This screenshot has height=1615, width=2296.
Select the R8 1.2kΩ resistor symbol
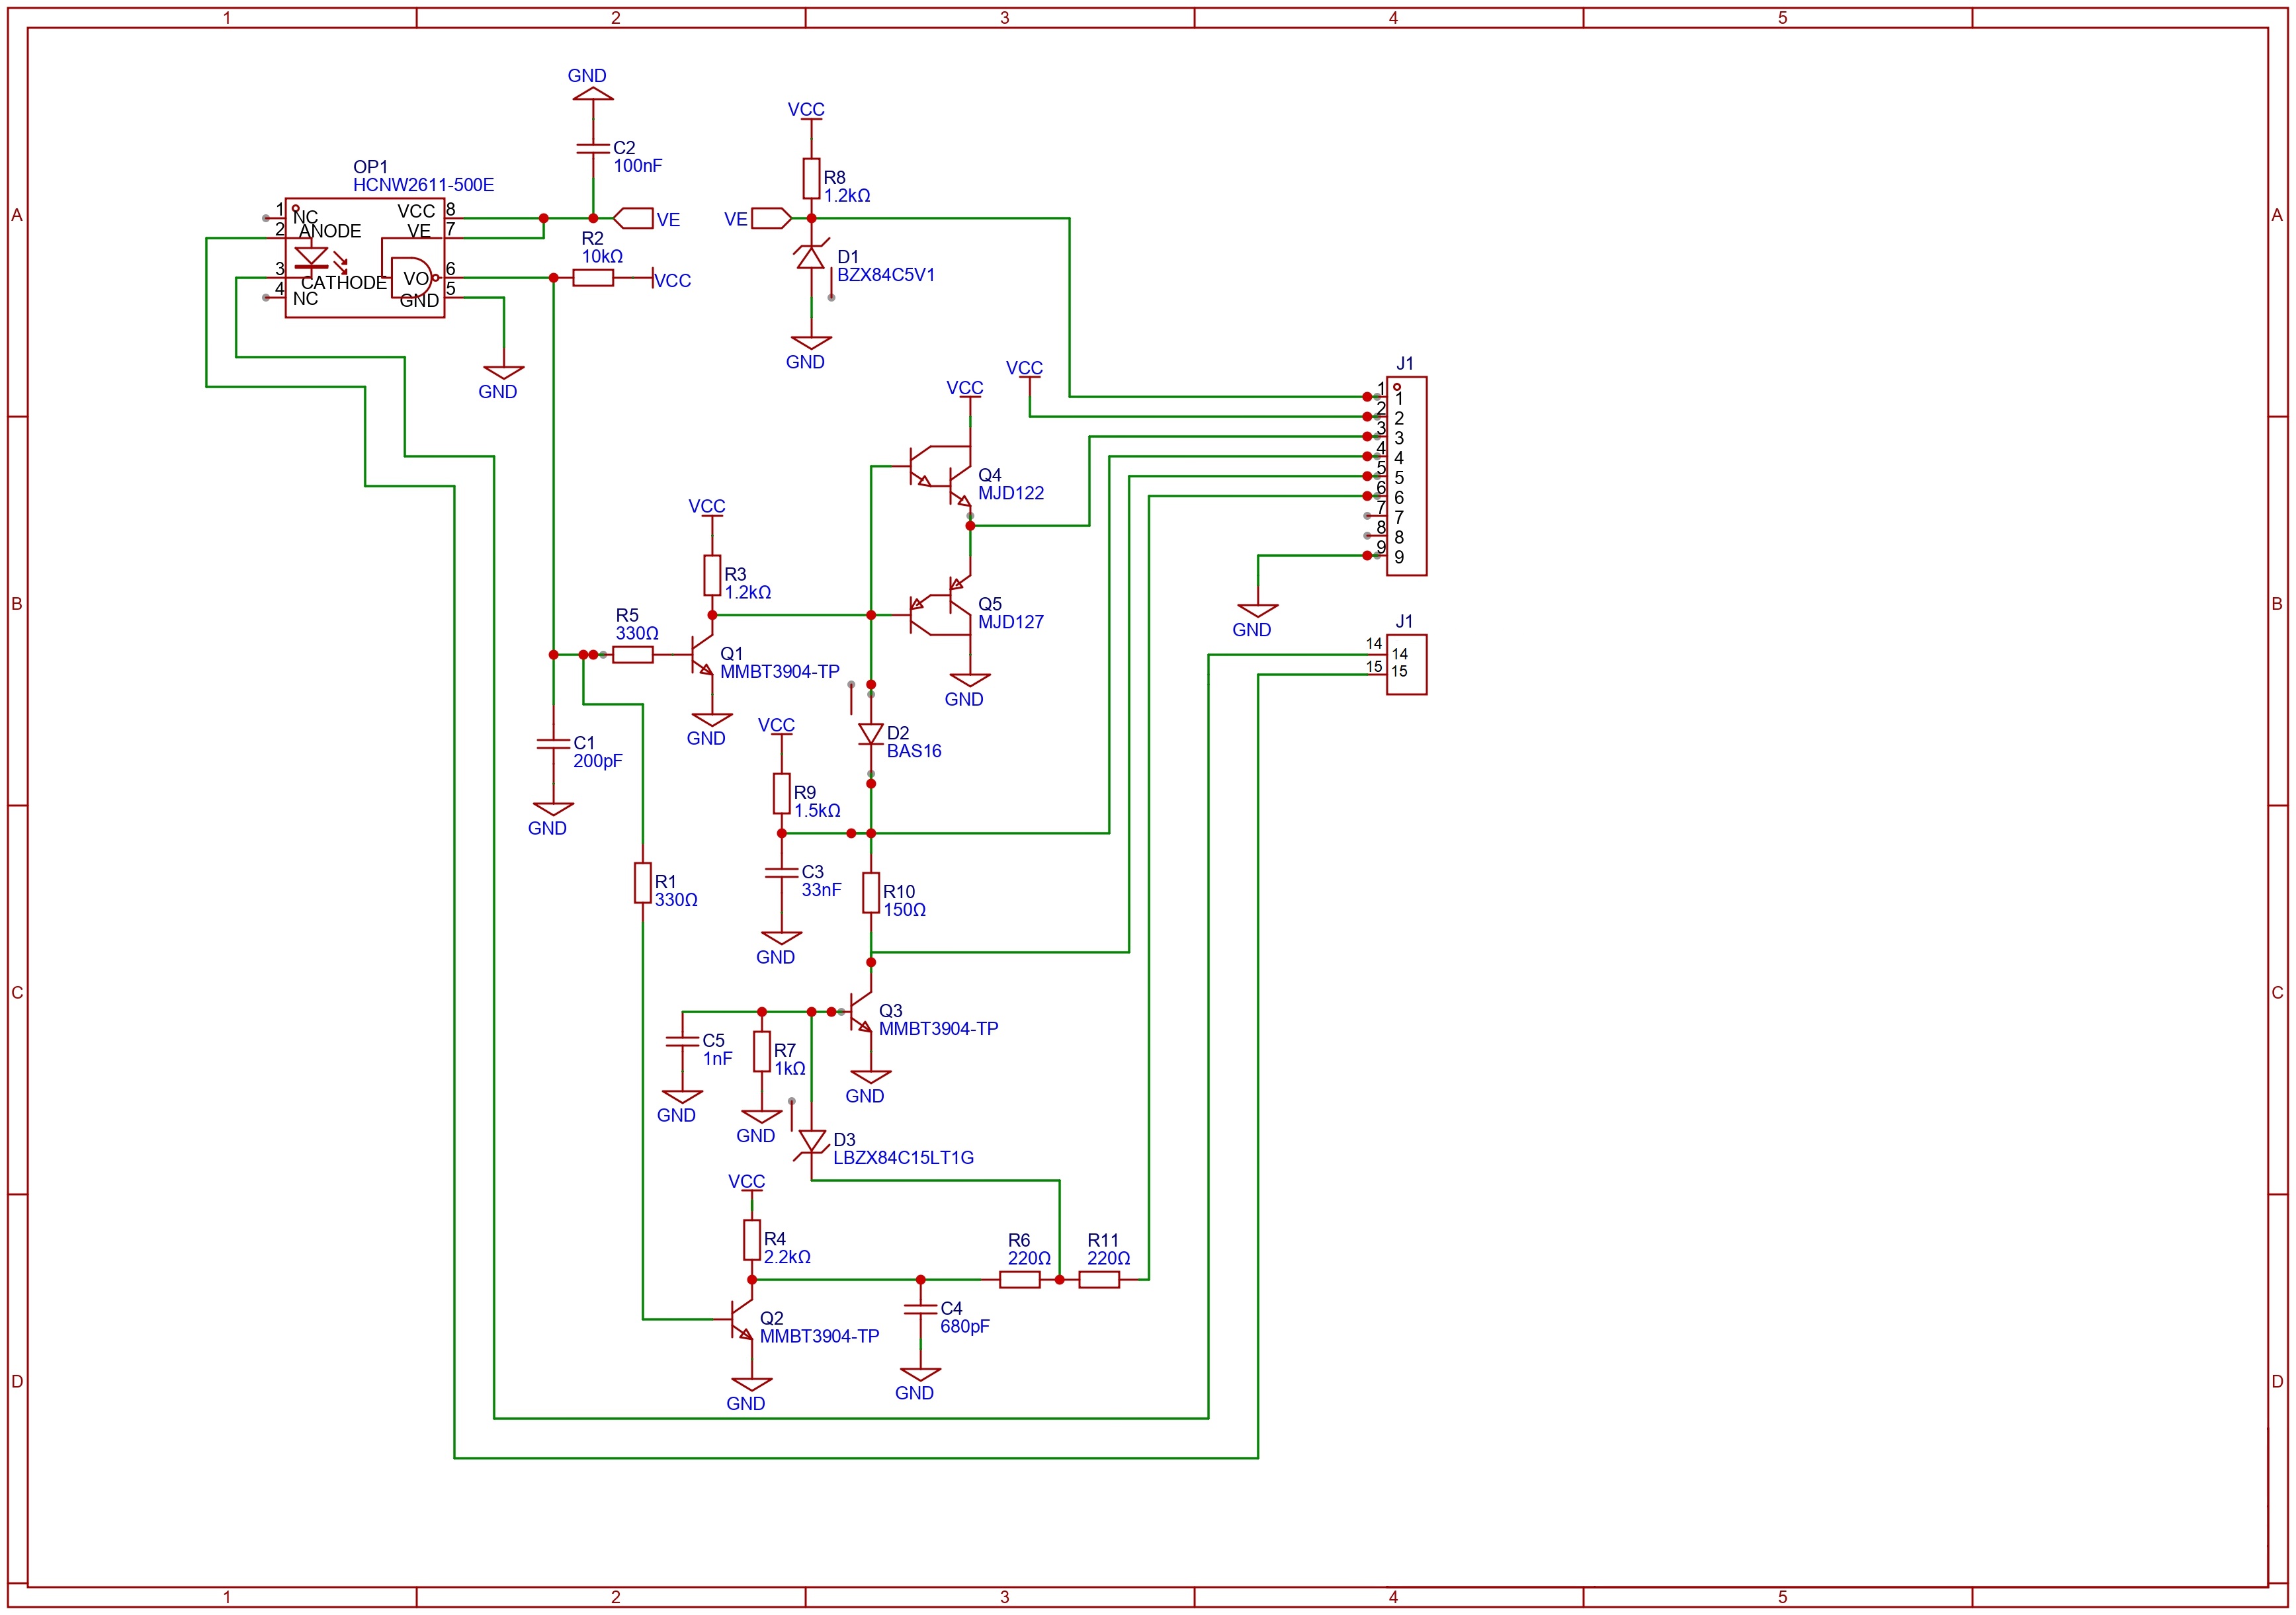point(811,179)
